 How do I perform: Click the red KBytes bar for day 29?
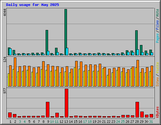pos(142,114)
